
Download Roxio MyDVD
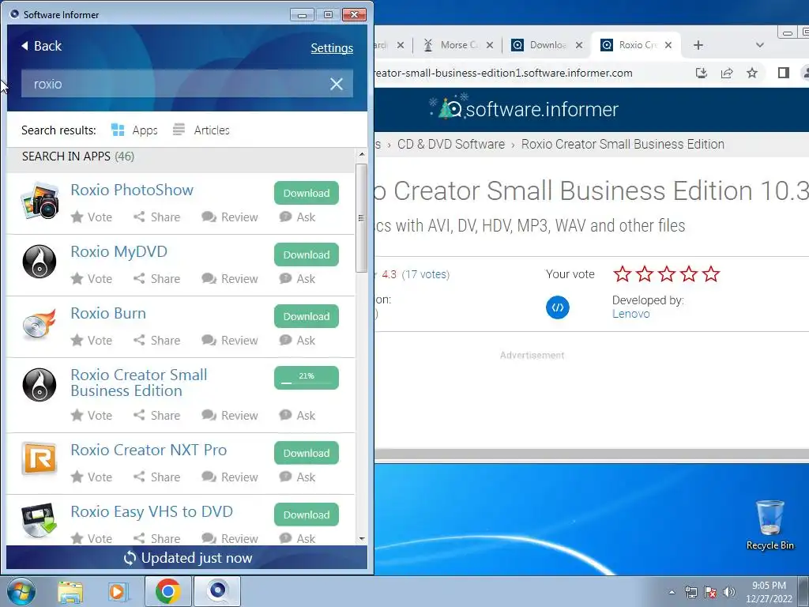pos(307,254)
